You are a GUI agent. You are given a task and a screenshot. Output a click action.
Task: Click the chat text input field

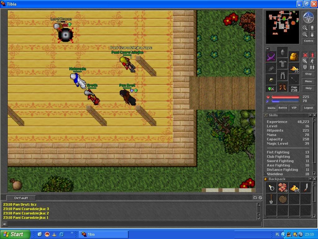click(x=134, y=224)
